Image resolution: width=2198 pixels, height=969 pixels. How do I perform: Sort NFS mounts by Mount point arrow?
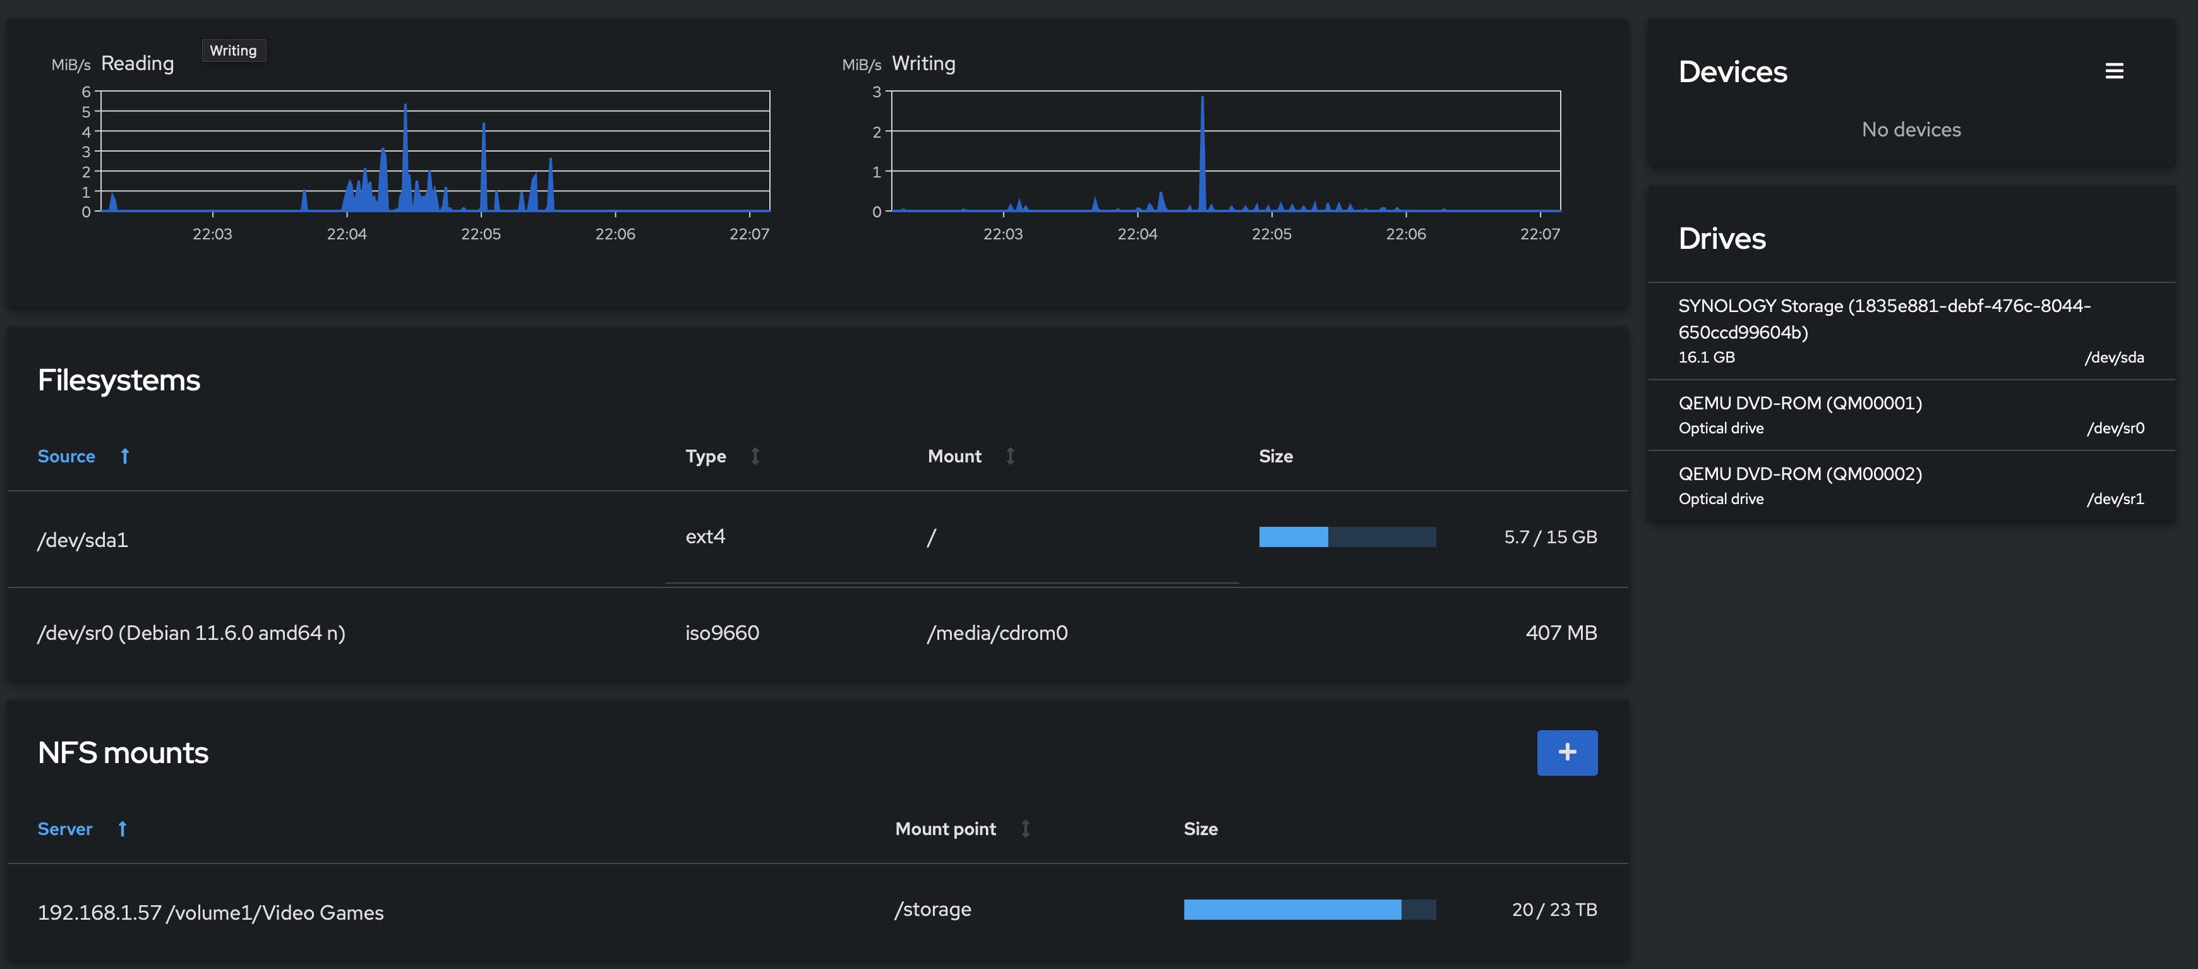point(1026,828)
